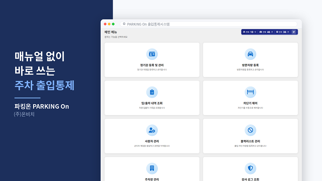Open the 블랙리스트 관리 card title

click(x=250, y=141)
